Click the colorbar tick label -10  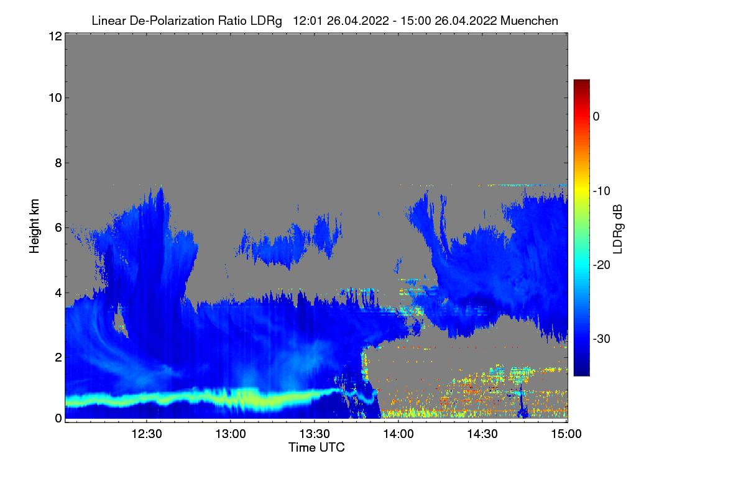point(603,191)
